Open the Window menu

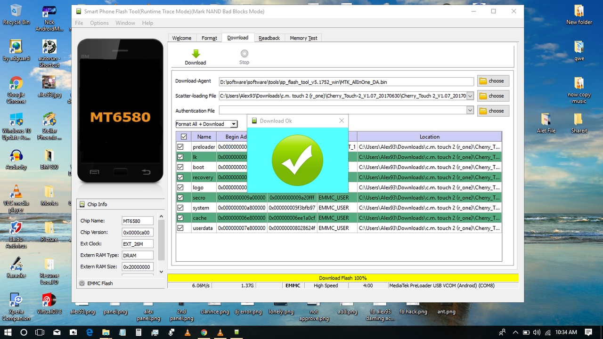coord(125,23)
